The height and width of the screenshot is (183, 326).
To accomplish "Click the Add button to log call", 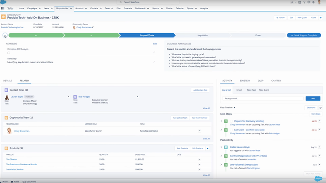I will coord(313,98).
